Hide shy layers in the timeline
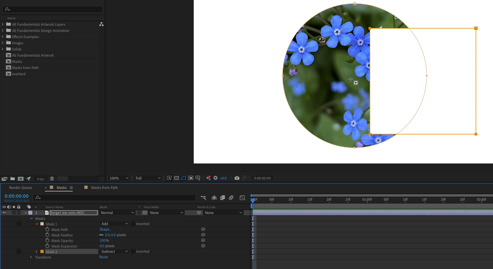Viewport: 493px width, 269px height. (214, 197)
